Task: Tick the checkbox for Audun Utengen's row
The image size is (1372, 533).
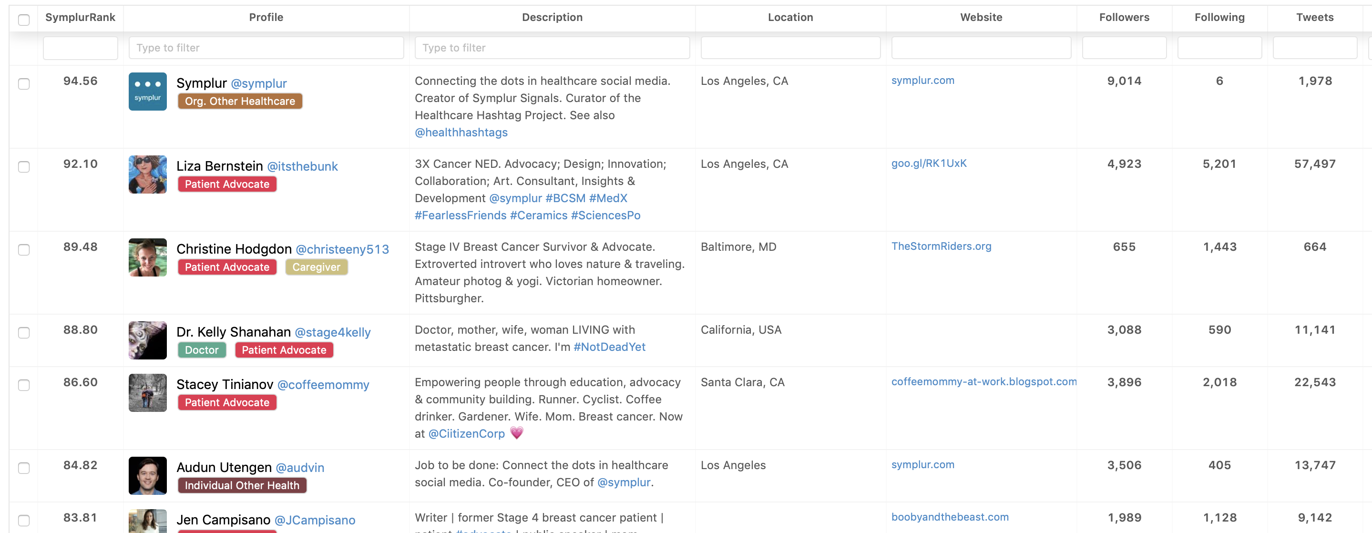Action: (x=24, y=469)
